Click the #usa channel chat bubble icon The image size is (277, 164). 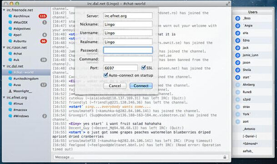[10, 85]
